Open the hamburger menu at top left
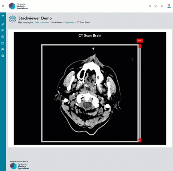173x171 pixels. coord(3,6)
